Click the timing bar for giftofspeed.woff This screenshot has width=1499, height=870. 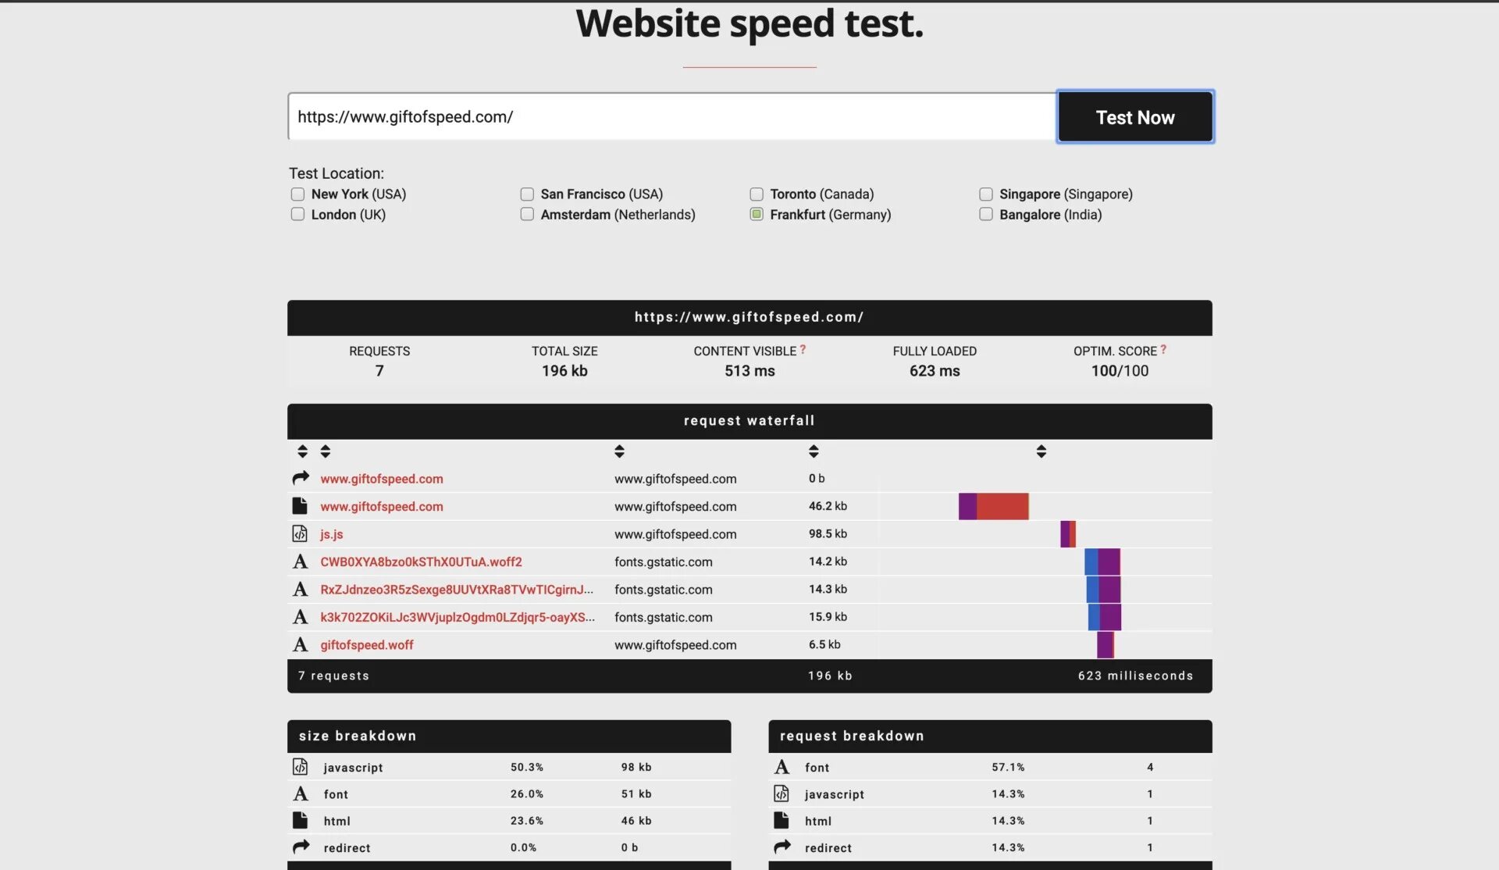[1106, 645]
